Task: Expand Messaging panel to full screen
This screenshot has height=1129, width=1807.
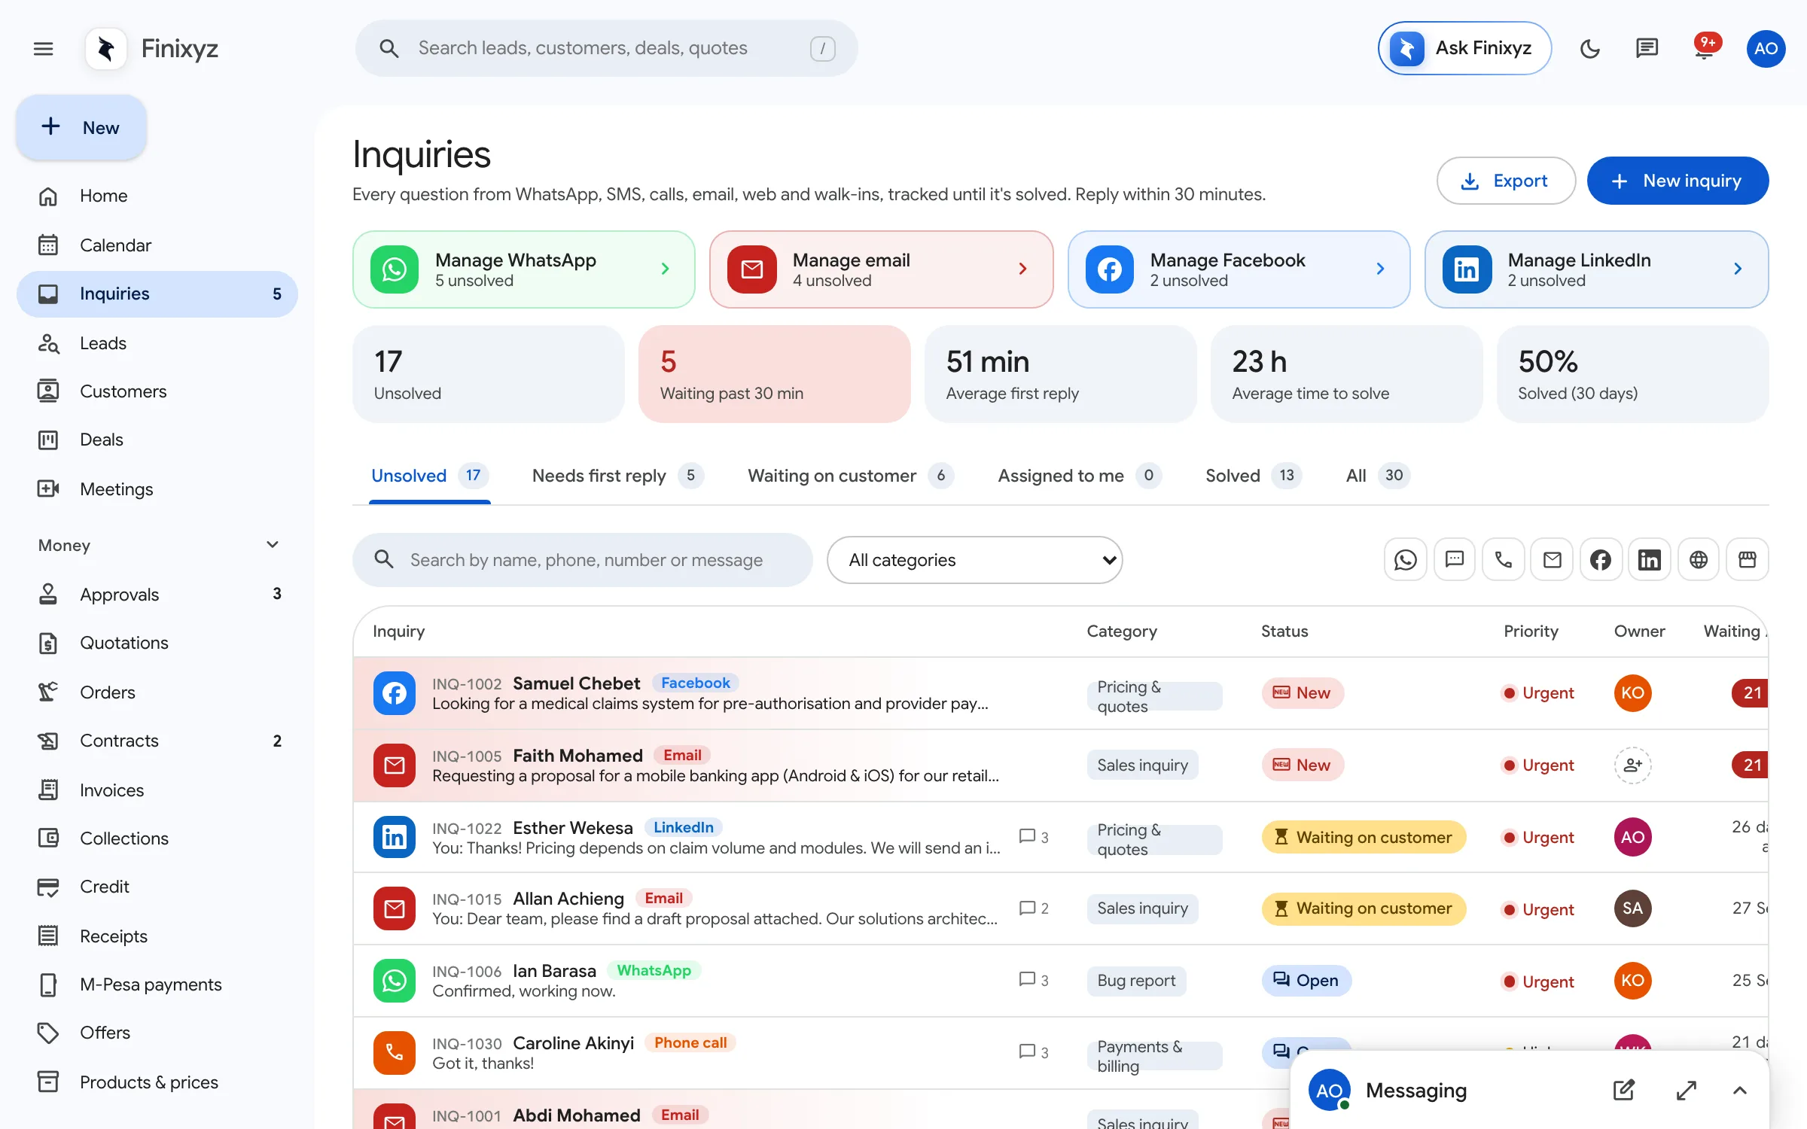Action: tap(1687, 1090)
